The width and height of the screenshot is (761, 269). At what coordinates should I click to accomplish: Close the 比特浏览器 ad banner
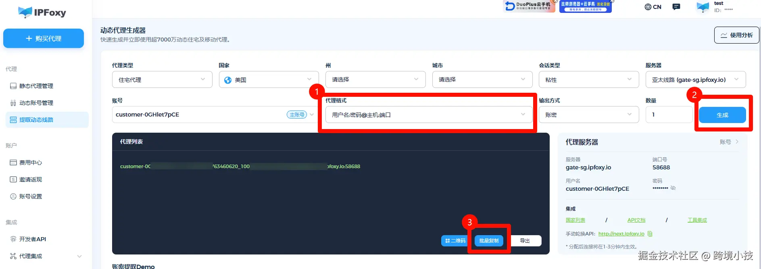tap(612, 2)
